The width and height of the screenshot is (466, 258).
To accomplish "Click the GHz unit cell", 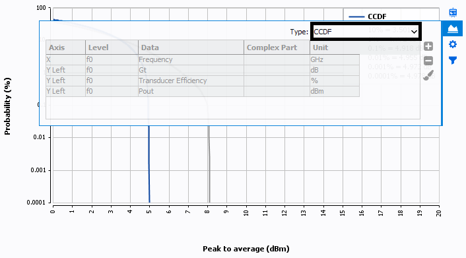I will (335, 59).
